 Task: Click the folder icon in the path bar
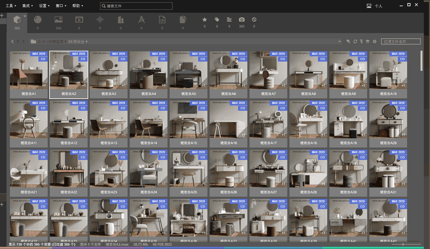33,41
